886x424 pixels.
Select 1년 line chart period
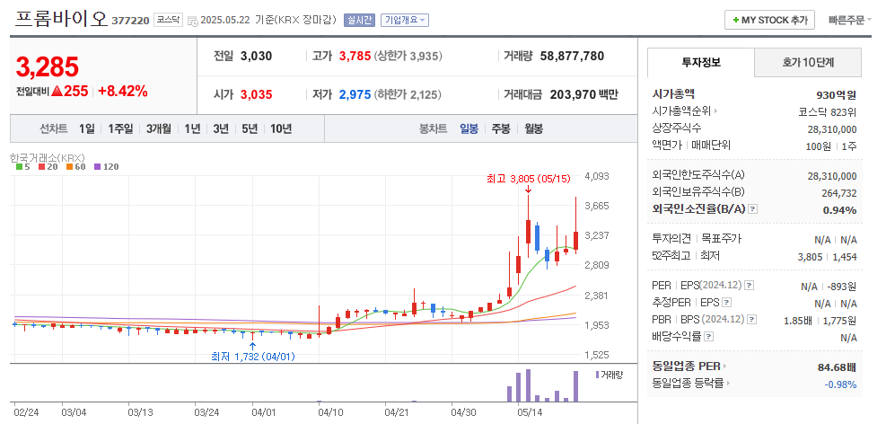click(192, 128)
